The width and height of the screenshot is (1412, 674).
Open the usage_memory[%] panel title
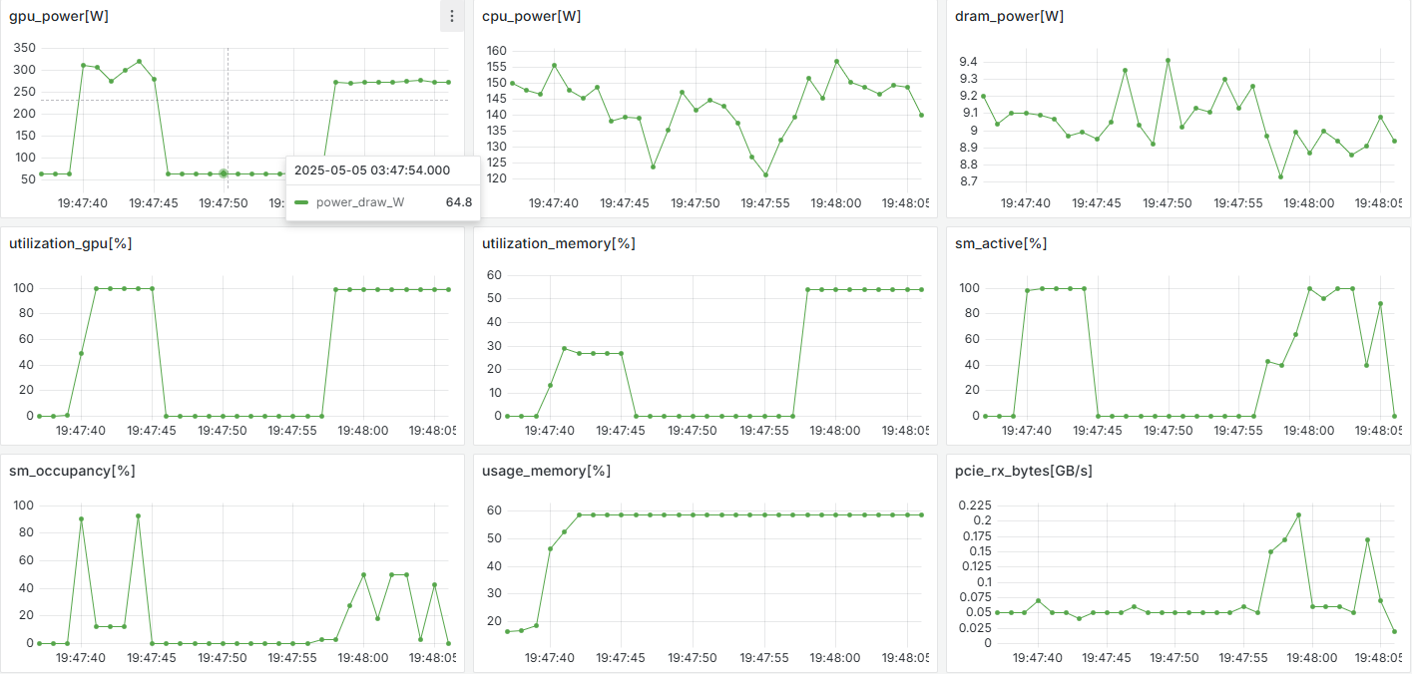click(547, 471)
